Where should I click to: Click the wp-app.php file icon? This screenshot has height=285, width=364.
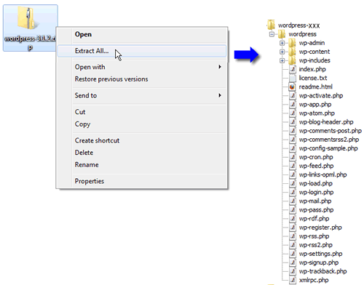[293, 105]
